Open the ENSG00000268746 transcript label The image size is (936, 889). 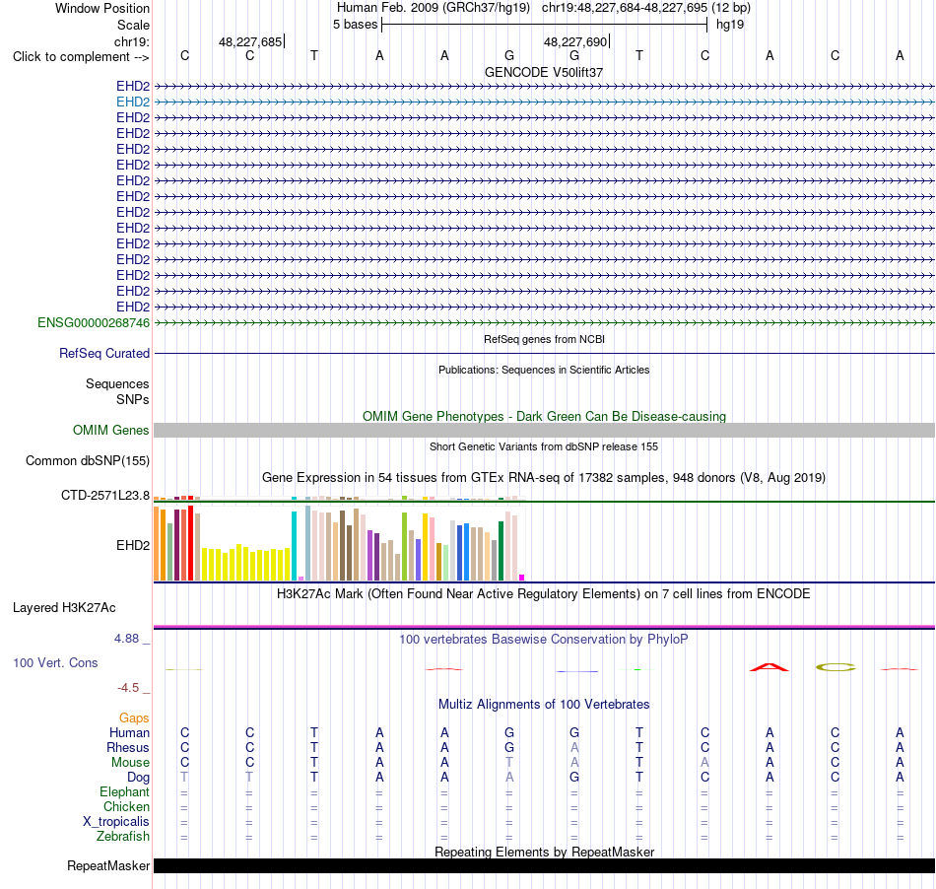(94, 323)
